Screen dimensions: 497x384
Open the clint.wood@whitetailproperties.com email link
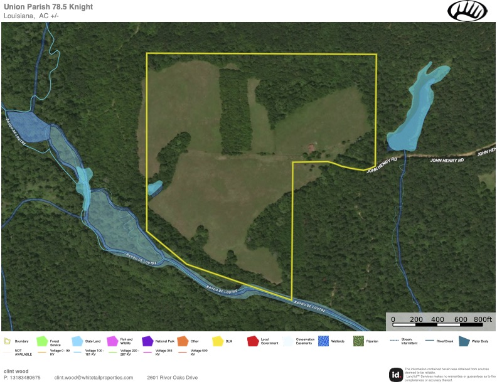94,378
